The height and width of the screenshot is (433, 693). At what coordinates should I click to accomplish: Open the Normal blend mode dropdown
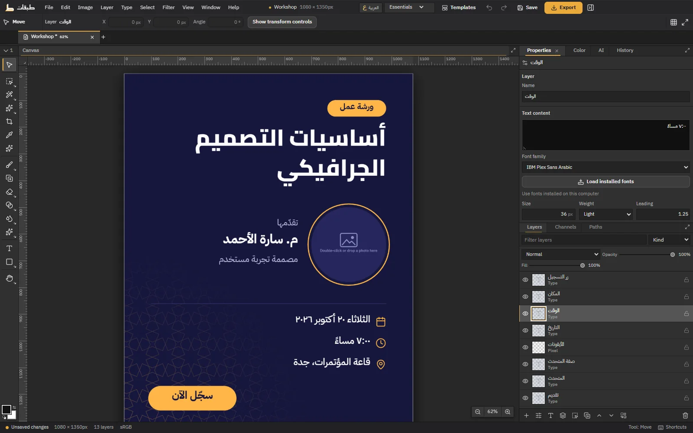561,254
